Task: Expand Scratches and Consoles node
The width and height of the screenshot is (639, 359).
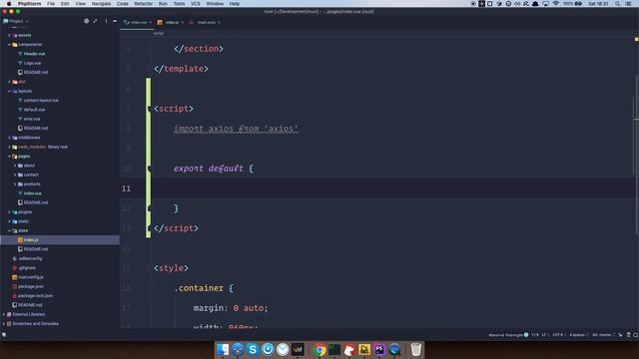Action: pos(4,324)
